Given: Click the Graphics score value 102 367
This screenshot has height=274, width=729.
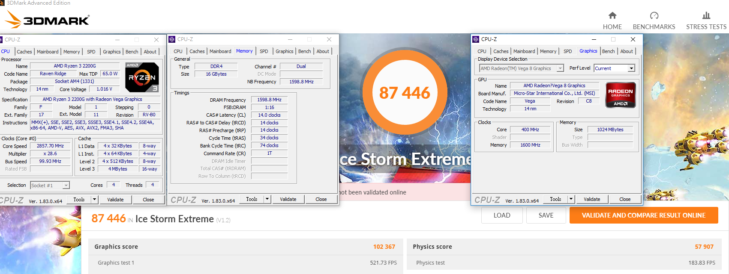Looking at the screenshot, I should (x=384, y=247).
